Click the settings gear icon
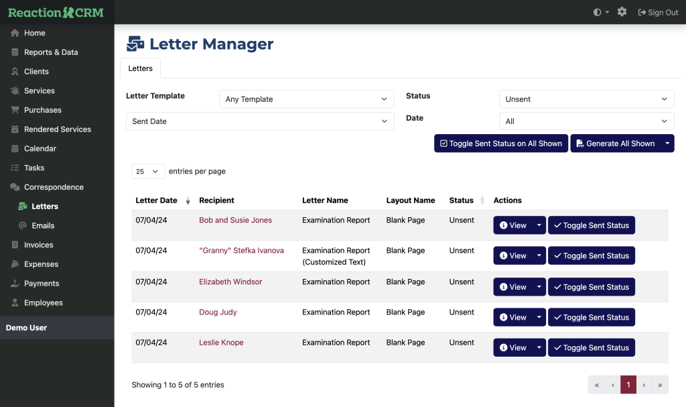The image size is (686, 407). point(622,12)
